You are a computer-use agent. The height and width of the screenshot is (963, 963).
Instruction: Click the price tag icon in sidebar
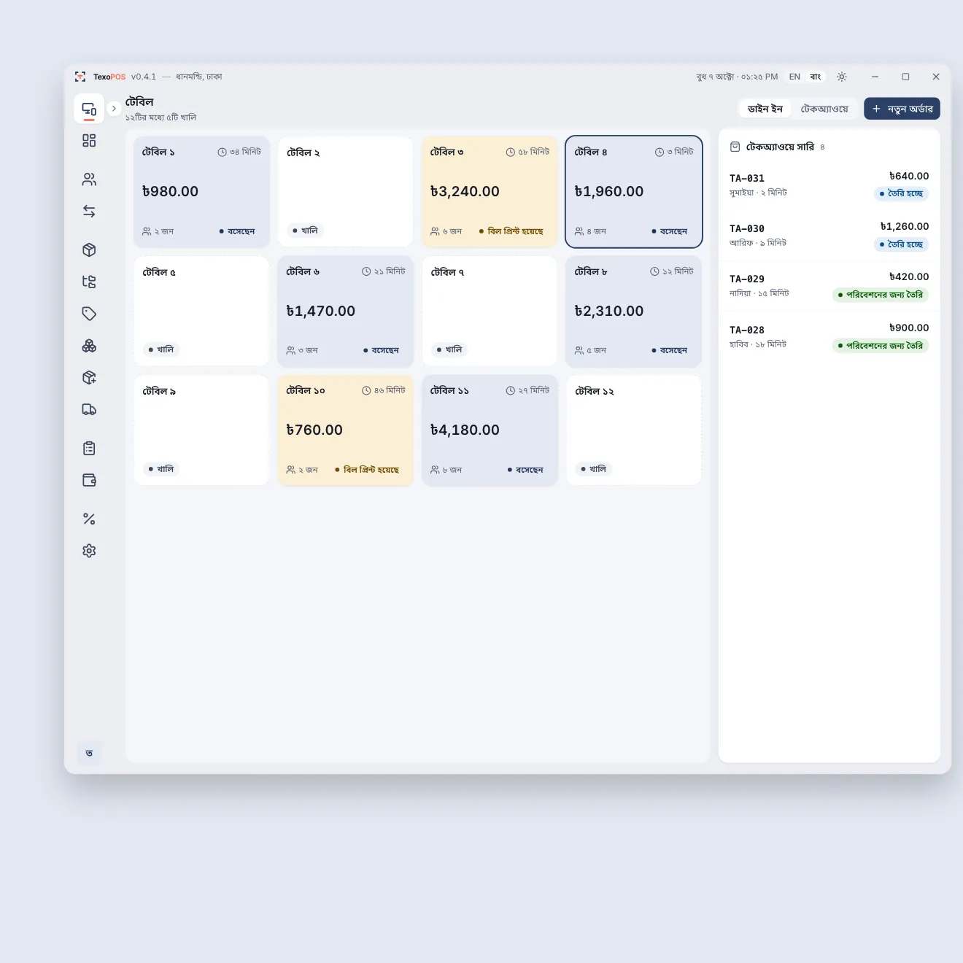click(x=89, y=314)
